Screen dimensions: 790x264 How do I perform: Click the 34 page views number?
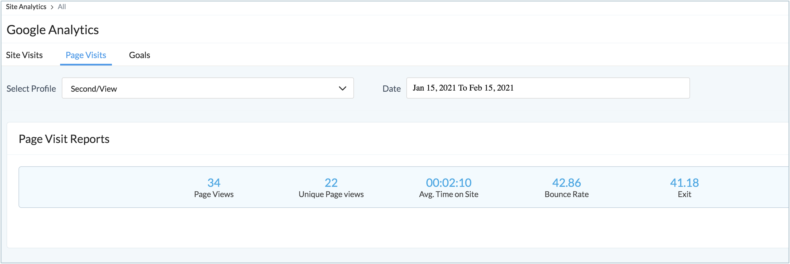coord(214,183)
